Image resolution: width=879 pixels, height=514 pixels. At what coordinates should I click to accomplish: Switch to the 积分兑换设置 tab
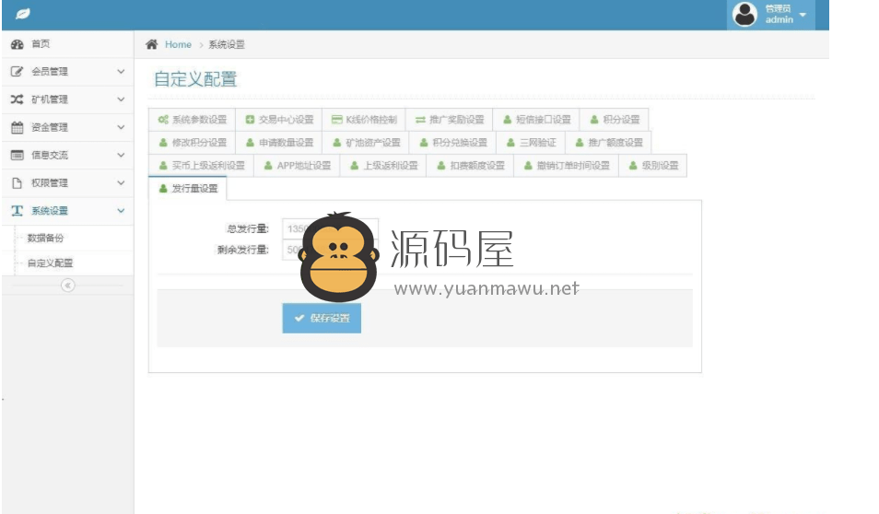[x=453, y=143]
